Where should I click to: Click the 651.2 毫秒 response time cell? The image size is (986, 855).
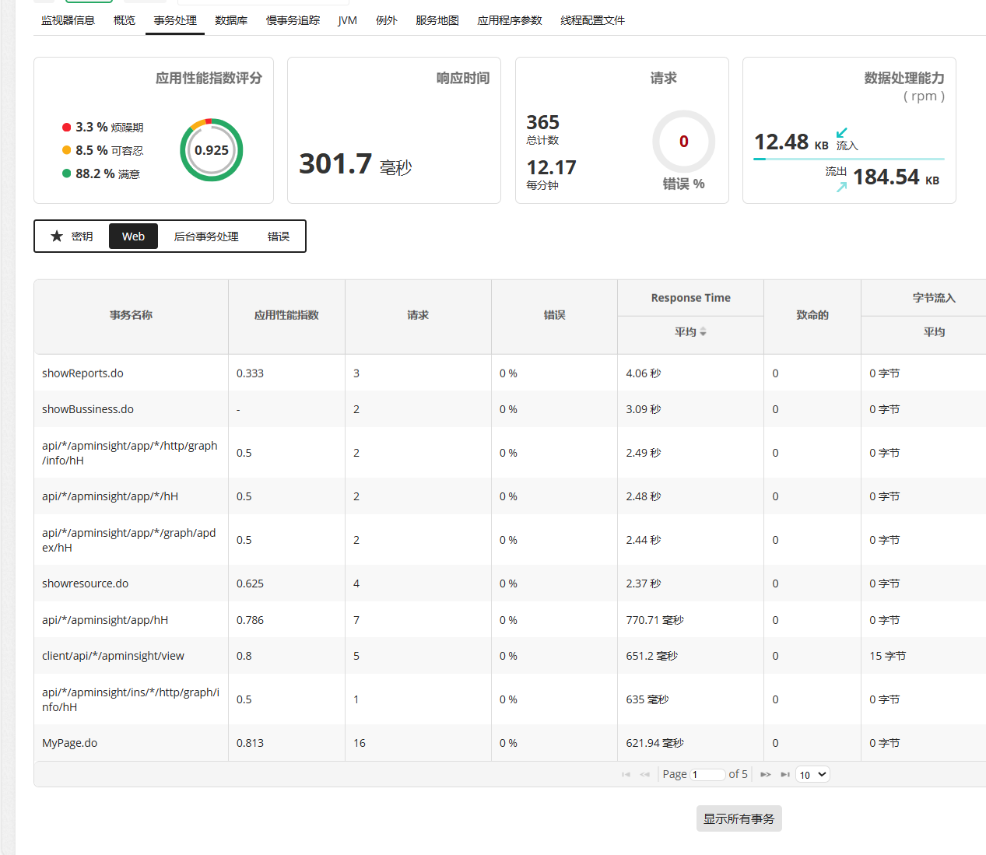tap(651, 656)
